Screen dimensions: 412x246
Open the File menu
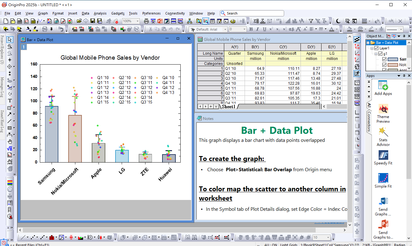(7, 13)
